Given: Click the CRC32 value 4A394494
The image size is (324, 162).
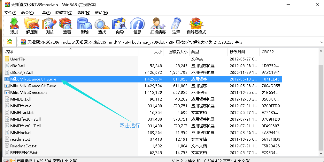Looking at the screenshot, I should (x=271, y=133).
